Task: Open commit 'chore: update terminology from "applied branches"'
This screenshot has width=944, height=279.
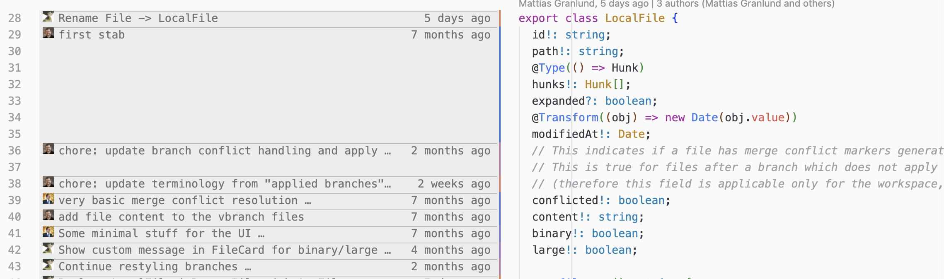Action: click(x=225, y=184)
